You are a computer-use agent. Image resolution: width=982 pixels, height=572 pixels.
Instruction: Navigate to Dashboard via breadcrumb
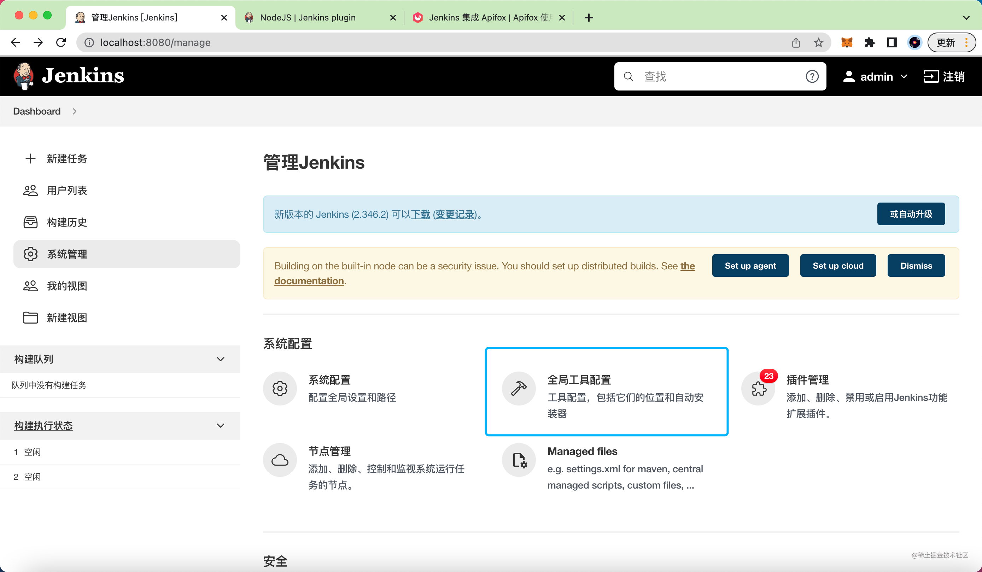[x=36, y=111]
